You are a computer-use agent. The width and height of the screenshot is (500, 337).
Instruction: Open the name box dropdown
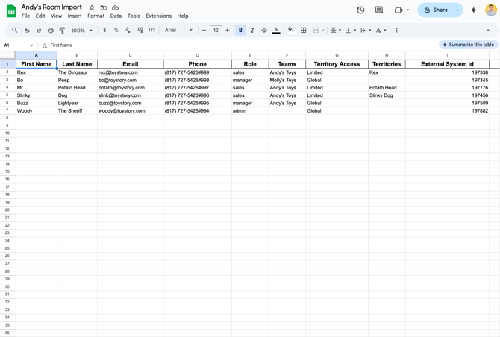pyautogui.click(x=32, y=45)
